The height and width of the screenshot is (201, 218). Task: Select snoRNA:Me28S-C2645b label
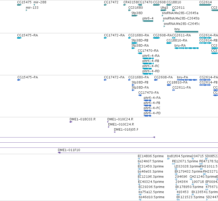point(181,18)
